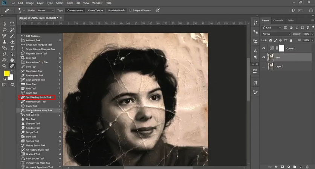The image size is (315, 169).
Task: Switch to the Channels tab
Action: pos(278,20)
